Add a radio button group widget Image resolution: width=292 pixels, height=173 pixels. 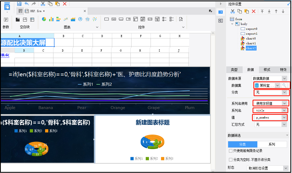(x=165, y=19)
